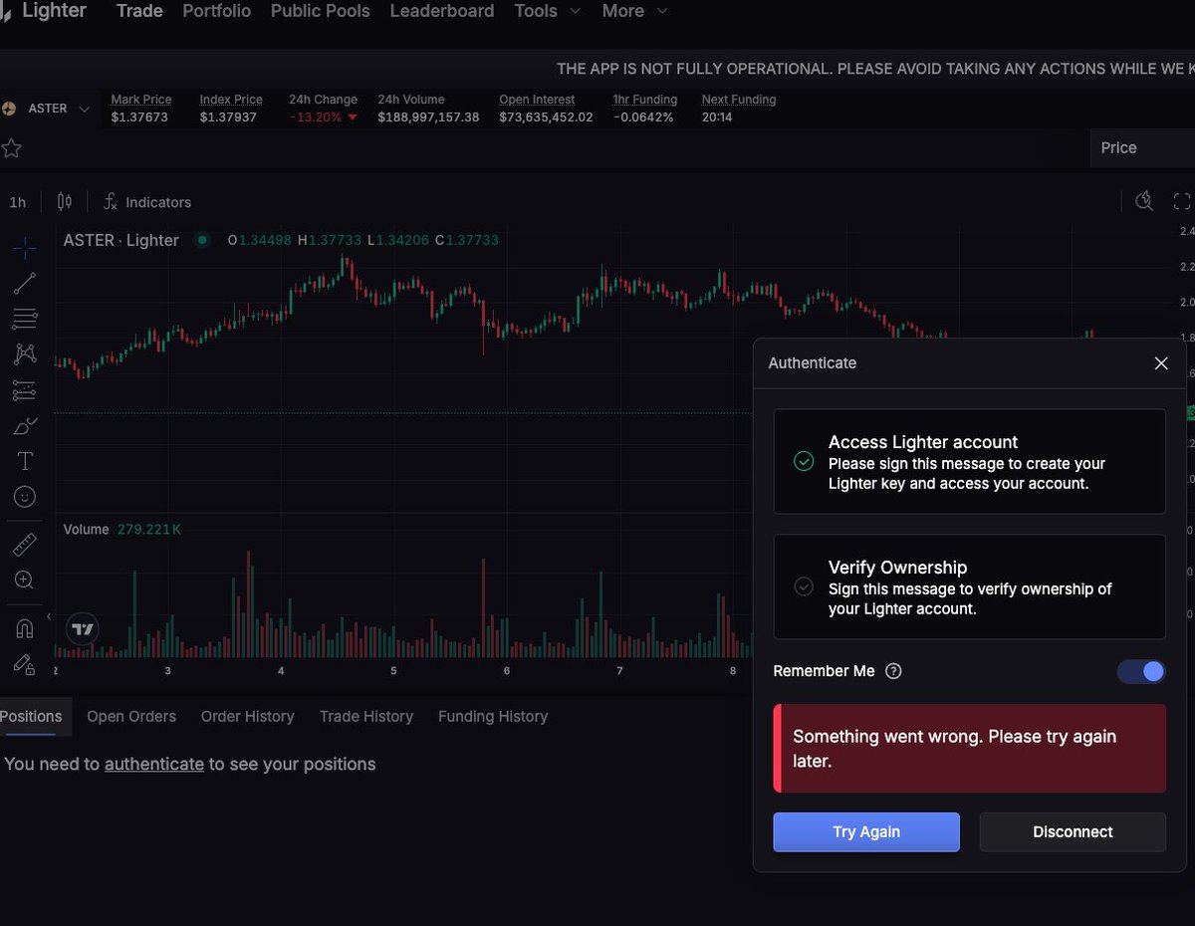The width and height of the screenshot is (1195, 926).
Task: Click the Disconnect button
Action: tap(1073, 832)
